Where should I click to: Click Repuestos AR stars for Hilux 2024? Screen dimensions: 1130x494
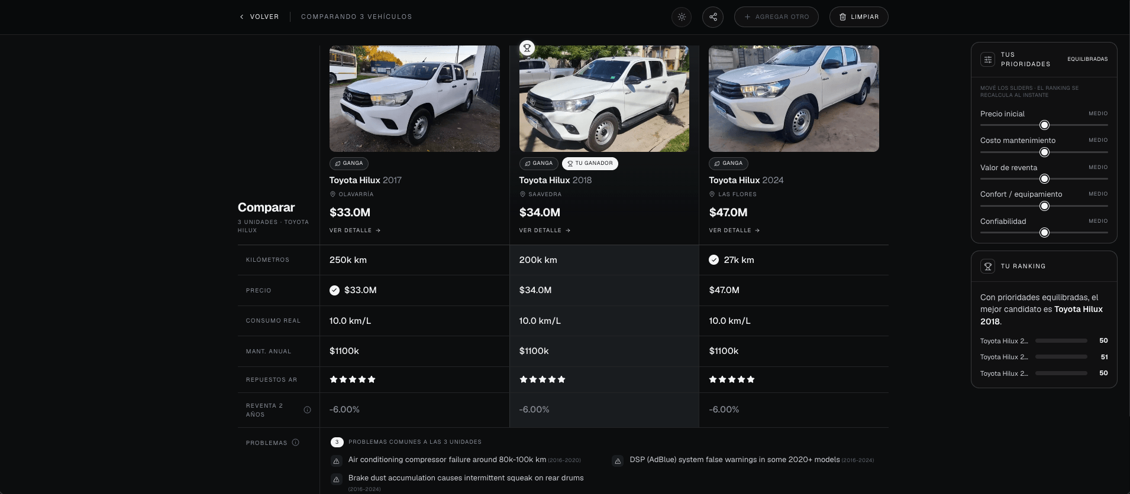coord(732,379)
